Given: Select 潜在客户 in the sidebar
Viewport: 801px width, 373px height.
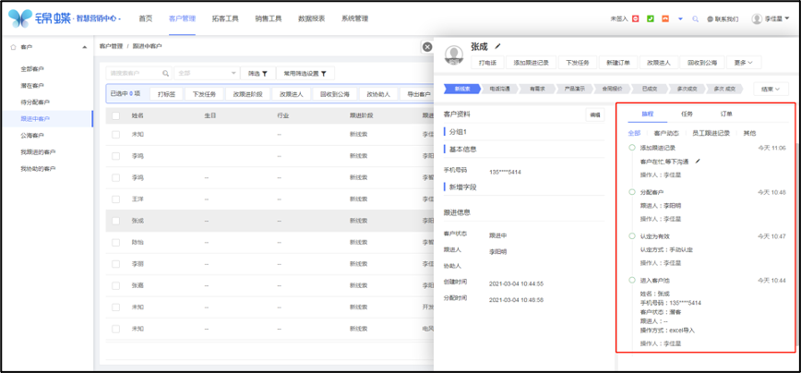Looking at the screenshot, I should pyautogui.click(x=31, y=85).
